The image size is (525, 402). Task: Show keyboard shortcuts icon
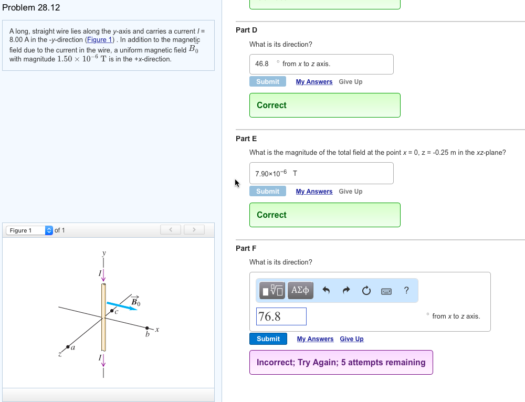[x=386, y=291]
